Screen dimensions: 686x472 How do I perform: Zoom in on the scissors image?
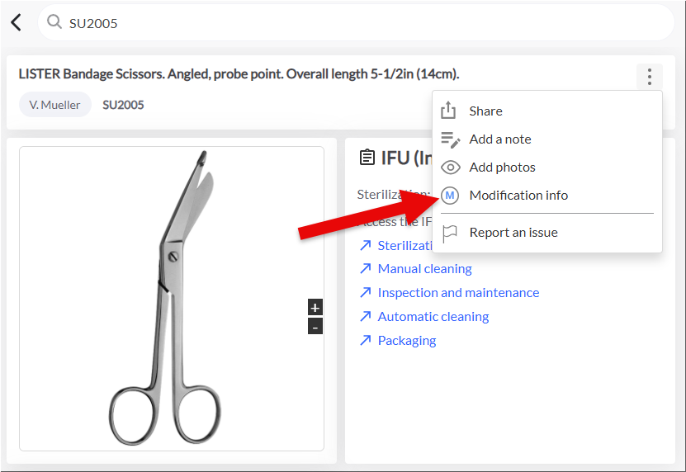[315, 308]
